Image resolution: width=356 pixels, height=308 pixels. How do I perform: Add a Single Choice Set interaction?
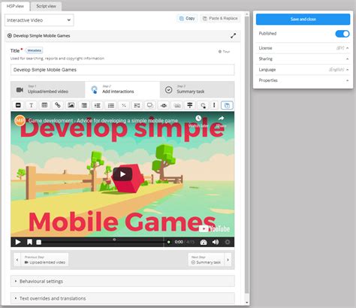pos(98,105)
